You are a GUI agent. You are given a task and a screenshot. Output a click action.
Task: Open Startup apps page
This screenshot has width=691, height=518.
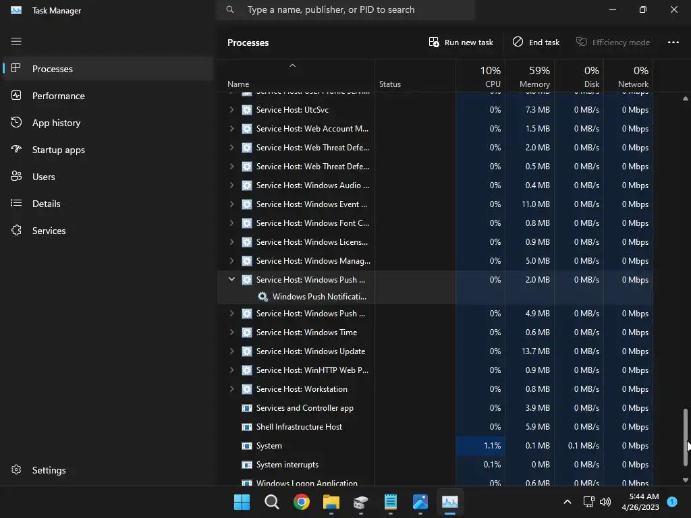pos(107,150)
